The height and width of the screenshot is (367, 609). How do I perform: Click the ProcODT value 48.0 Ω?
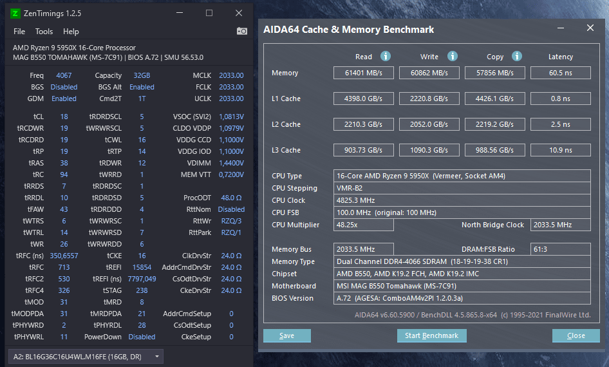click(231, 198)
